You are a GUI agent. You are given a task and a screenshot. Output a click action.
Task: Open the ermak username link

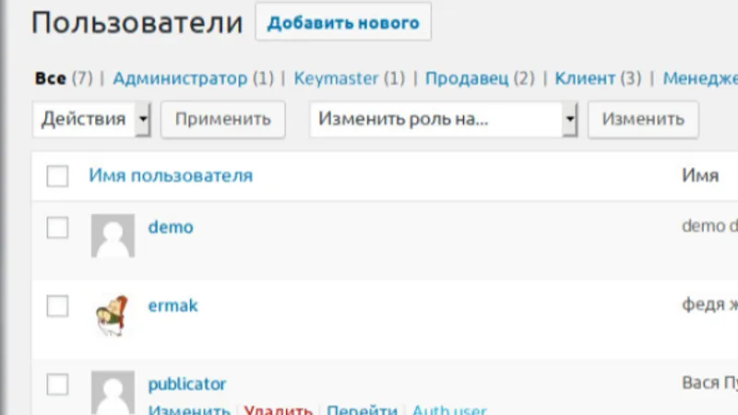pos(173,305)
